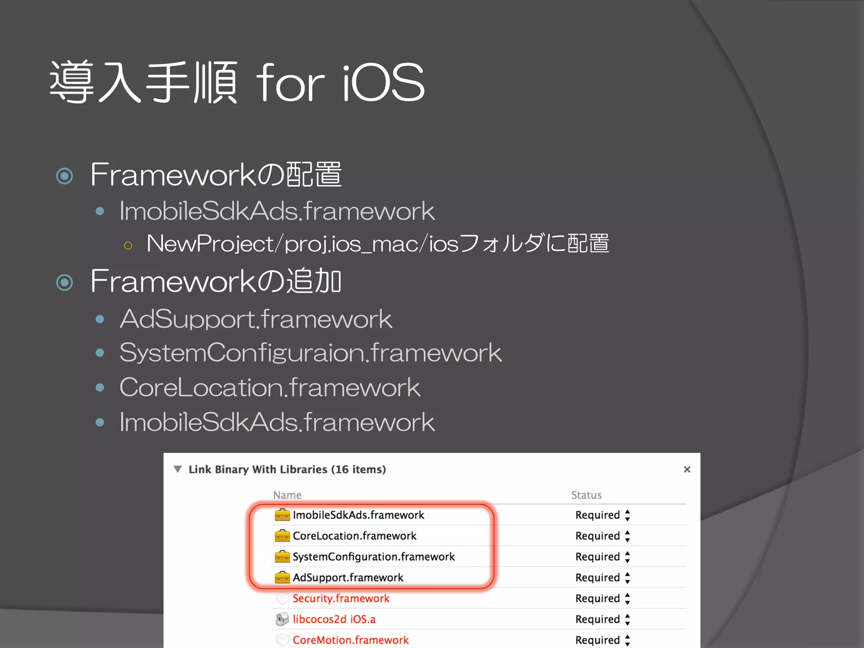Image resolution: width=864 pixels, height=648 pixels.
Task: Click Required status for CoreLocation.framework
Action: (597, 536)
